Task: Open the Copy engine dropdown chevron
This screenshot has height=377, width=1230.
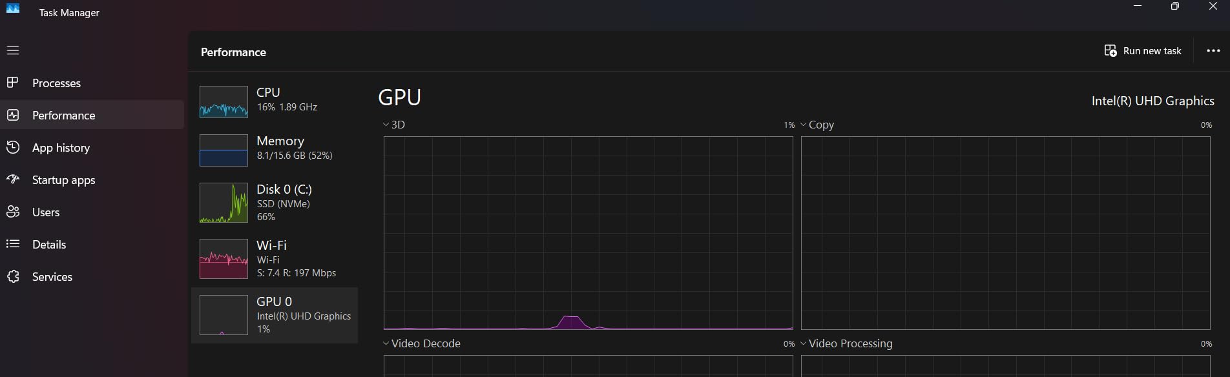Action: tap(803, 125)
